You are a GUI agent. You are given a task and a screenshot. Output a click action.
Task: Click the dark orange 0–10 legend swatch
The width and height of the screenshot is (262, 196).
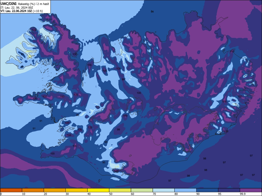(11, 190)
